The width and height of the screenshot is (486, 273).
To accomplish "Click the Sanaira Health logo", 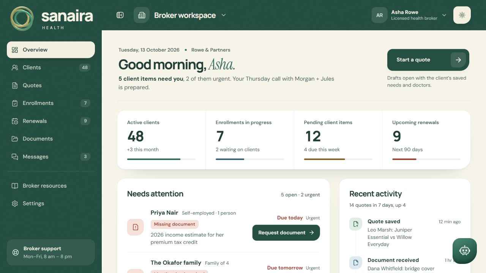I will pos(52,18).
